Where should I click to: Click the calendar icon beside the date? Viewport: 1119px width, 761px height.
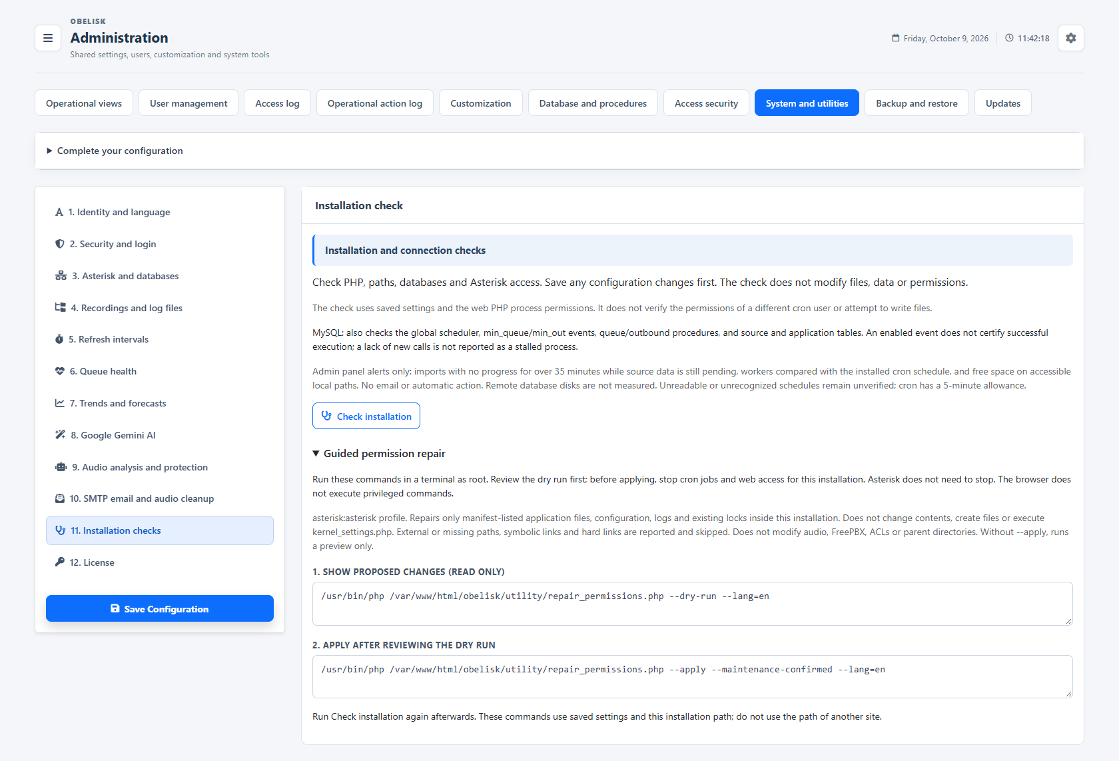click(896, 38)
